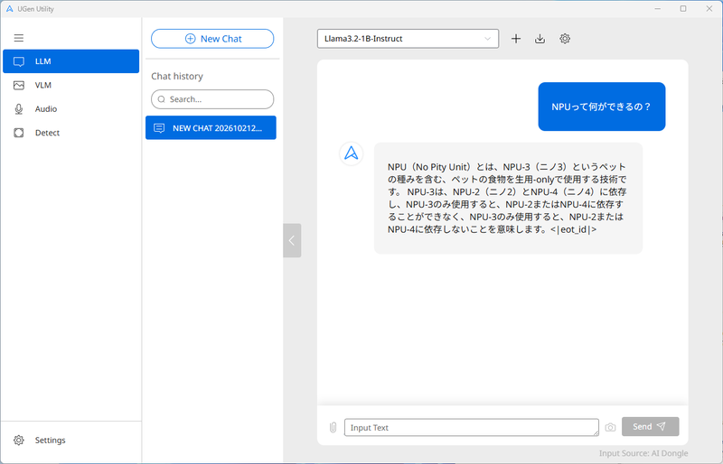Open the LLM section
Screen dimensions: 723x464
click(71, 61)
